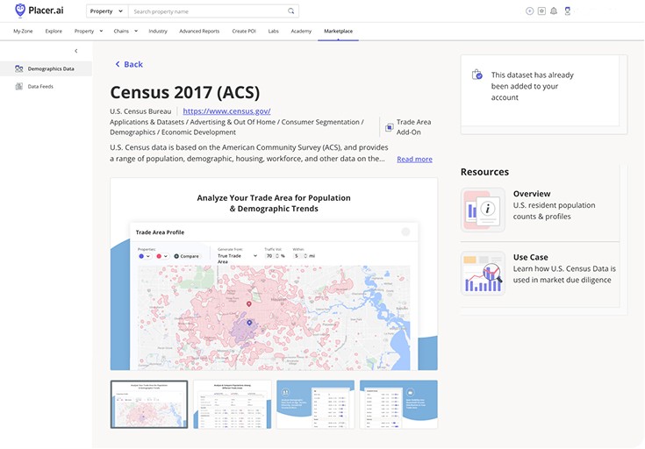Select second comparison table thumbnail
645x449 pixels.
click(233, 404)
